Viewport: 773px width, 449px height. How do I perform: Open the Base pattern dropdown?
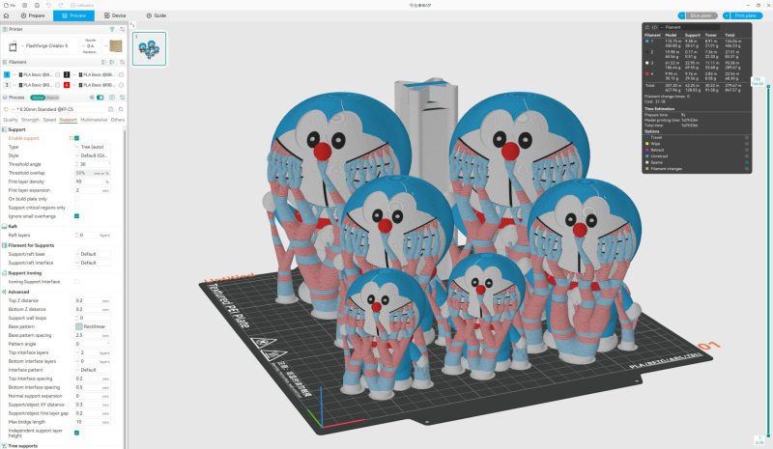click(x=92, y=326)
